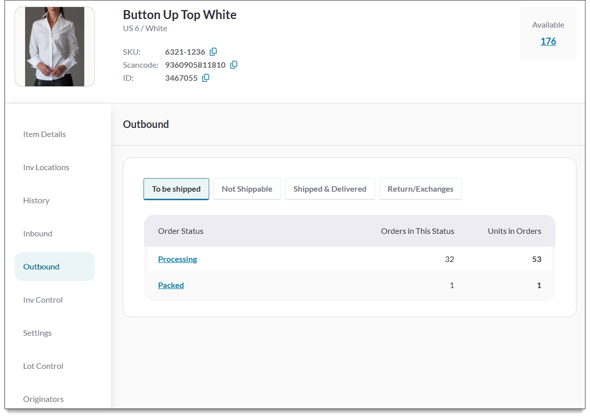Open the Inv Control section

43,300
